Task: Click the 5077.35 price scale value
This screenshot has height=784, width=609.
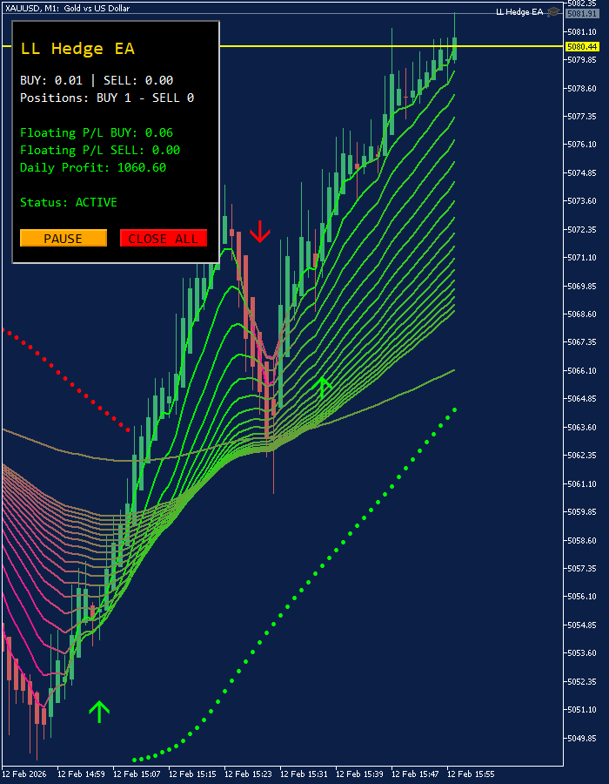Action: click(583, 117)
